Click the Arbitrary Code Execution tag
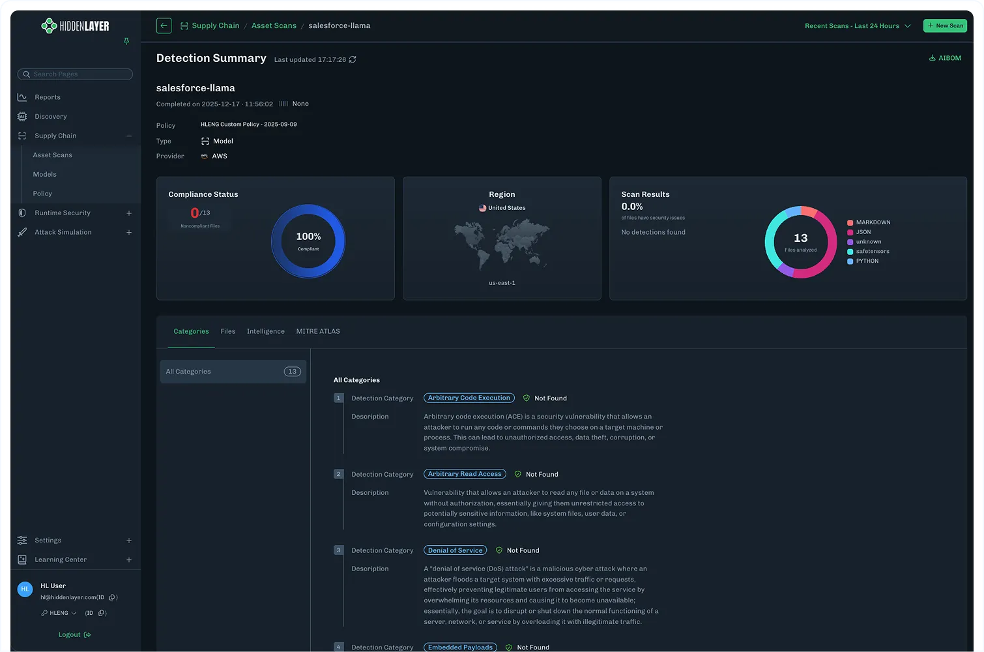This screenshot has width=984, height=652. point(469,398)
